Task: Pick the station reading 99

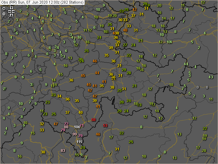Action: click(75, 134)
